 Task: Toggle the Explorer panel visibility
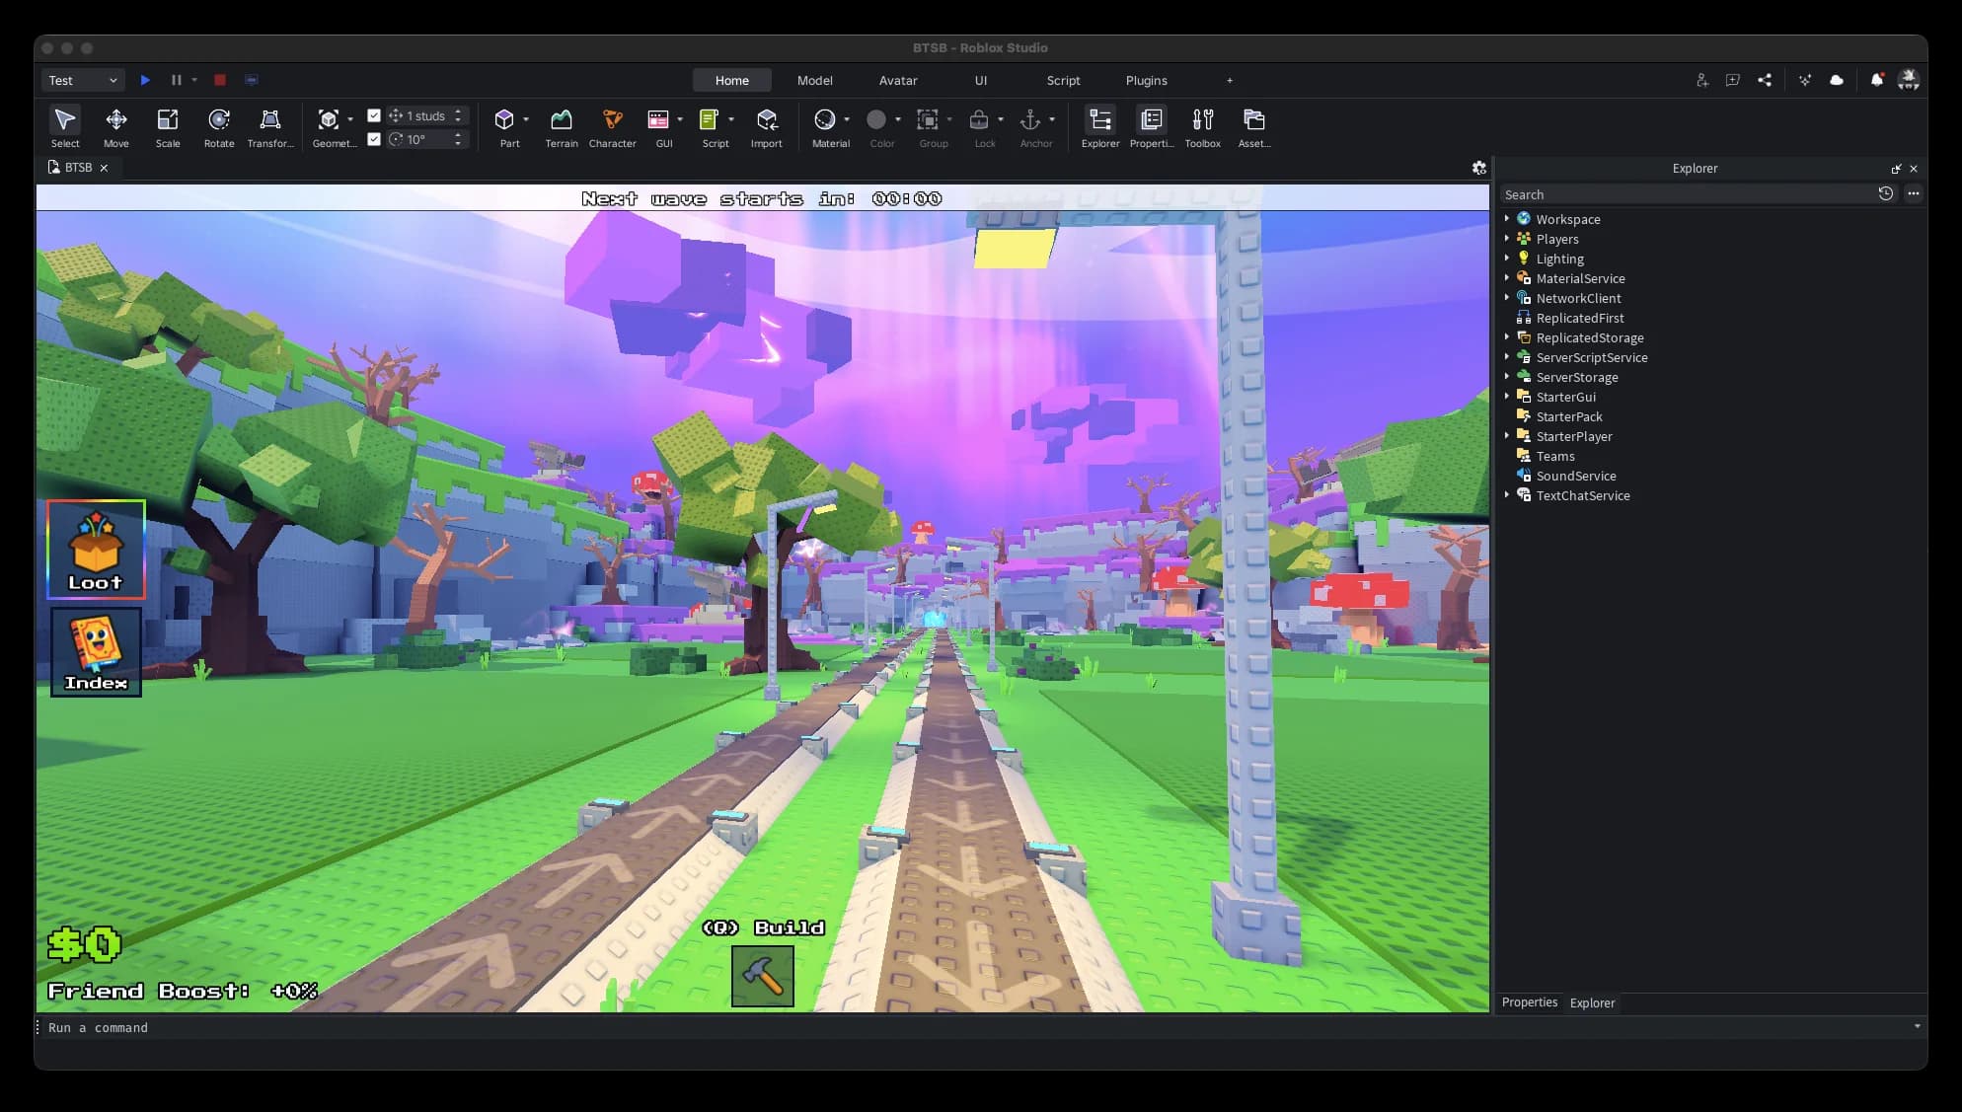tap(1099, 126)
